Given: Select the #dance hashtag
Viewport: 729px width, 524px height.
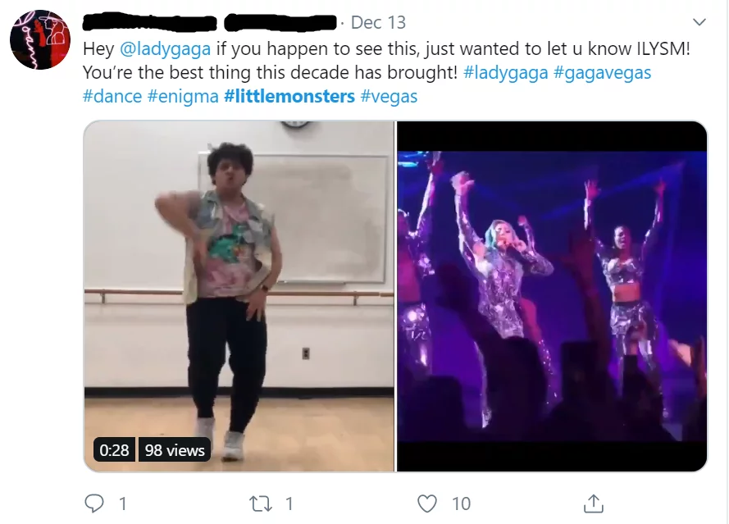Looking at the screenshot, I should (x=112, y=97).
